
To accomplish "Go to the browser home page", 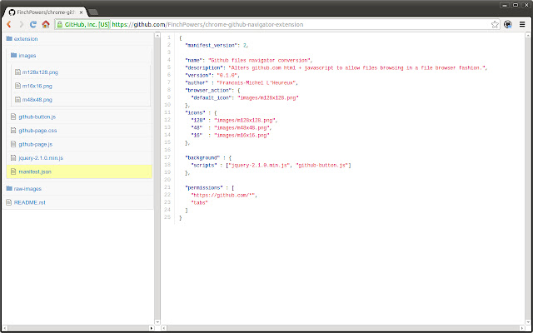I will click(x=47, y=25).
